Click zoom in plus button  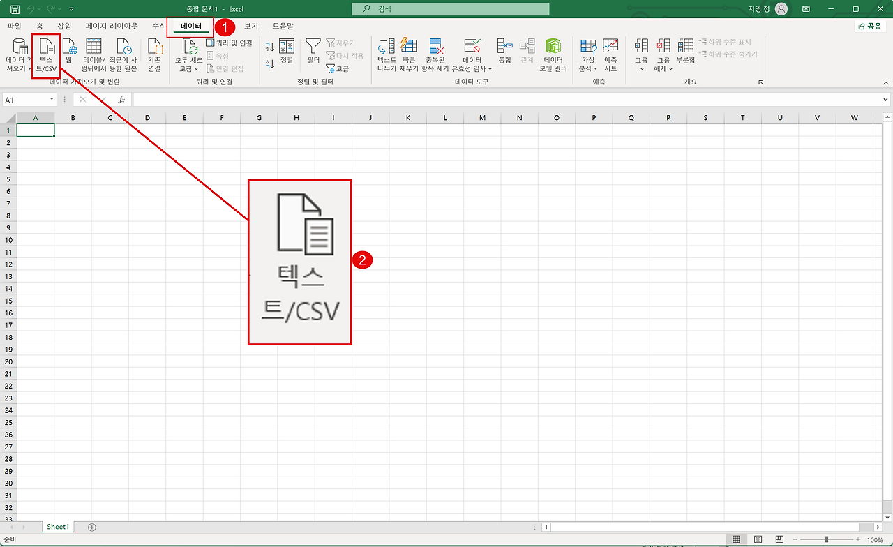858,539
